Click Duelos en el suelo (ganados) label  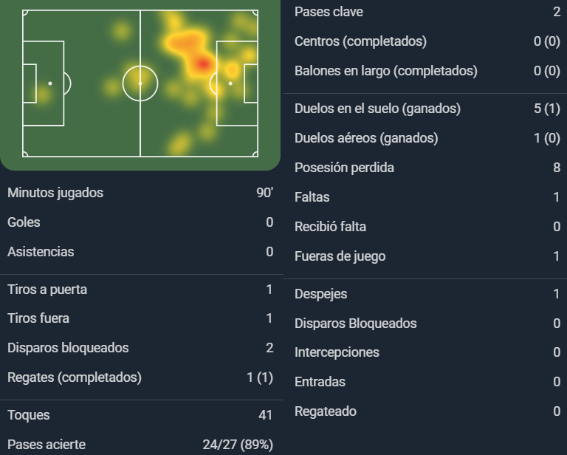tap(377, 109)
